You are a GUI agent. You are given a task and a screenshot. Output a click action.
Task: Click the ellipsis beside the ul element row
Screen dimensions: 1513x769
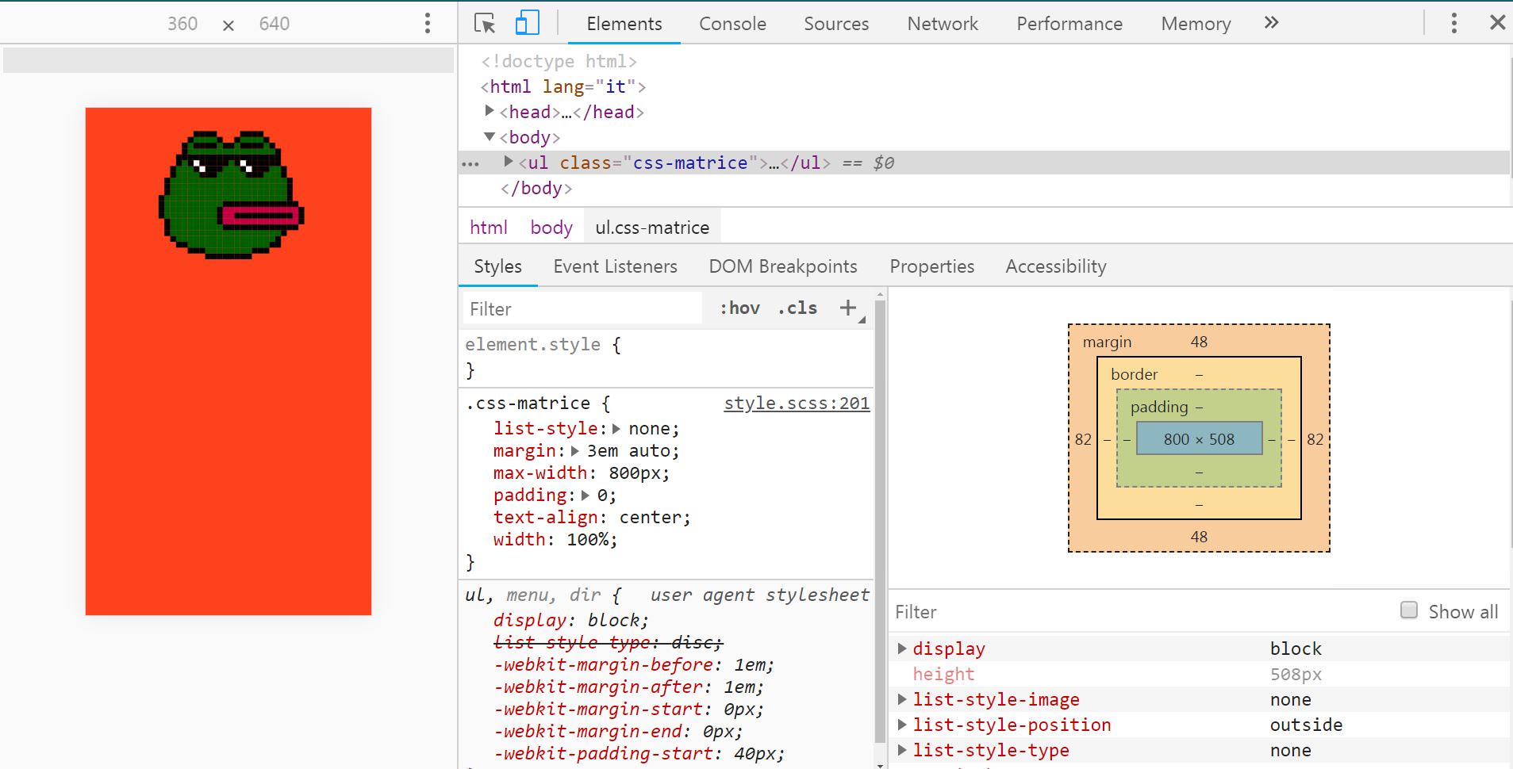point(470,164)
